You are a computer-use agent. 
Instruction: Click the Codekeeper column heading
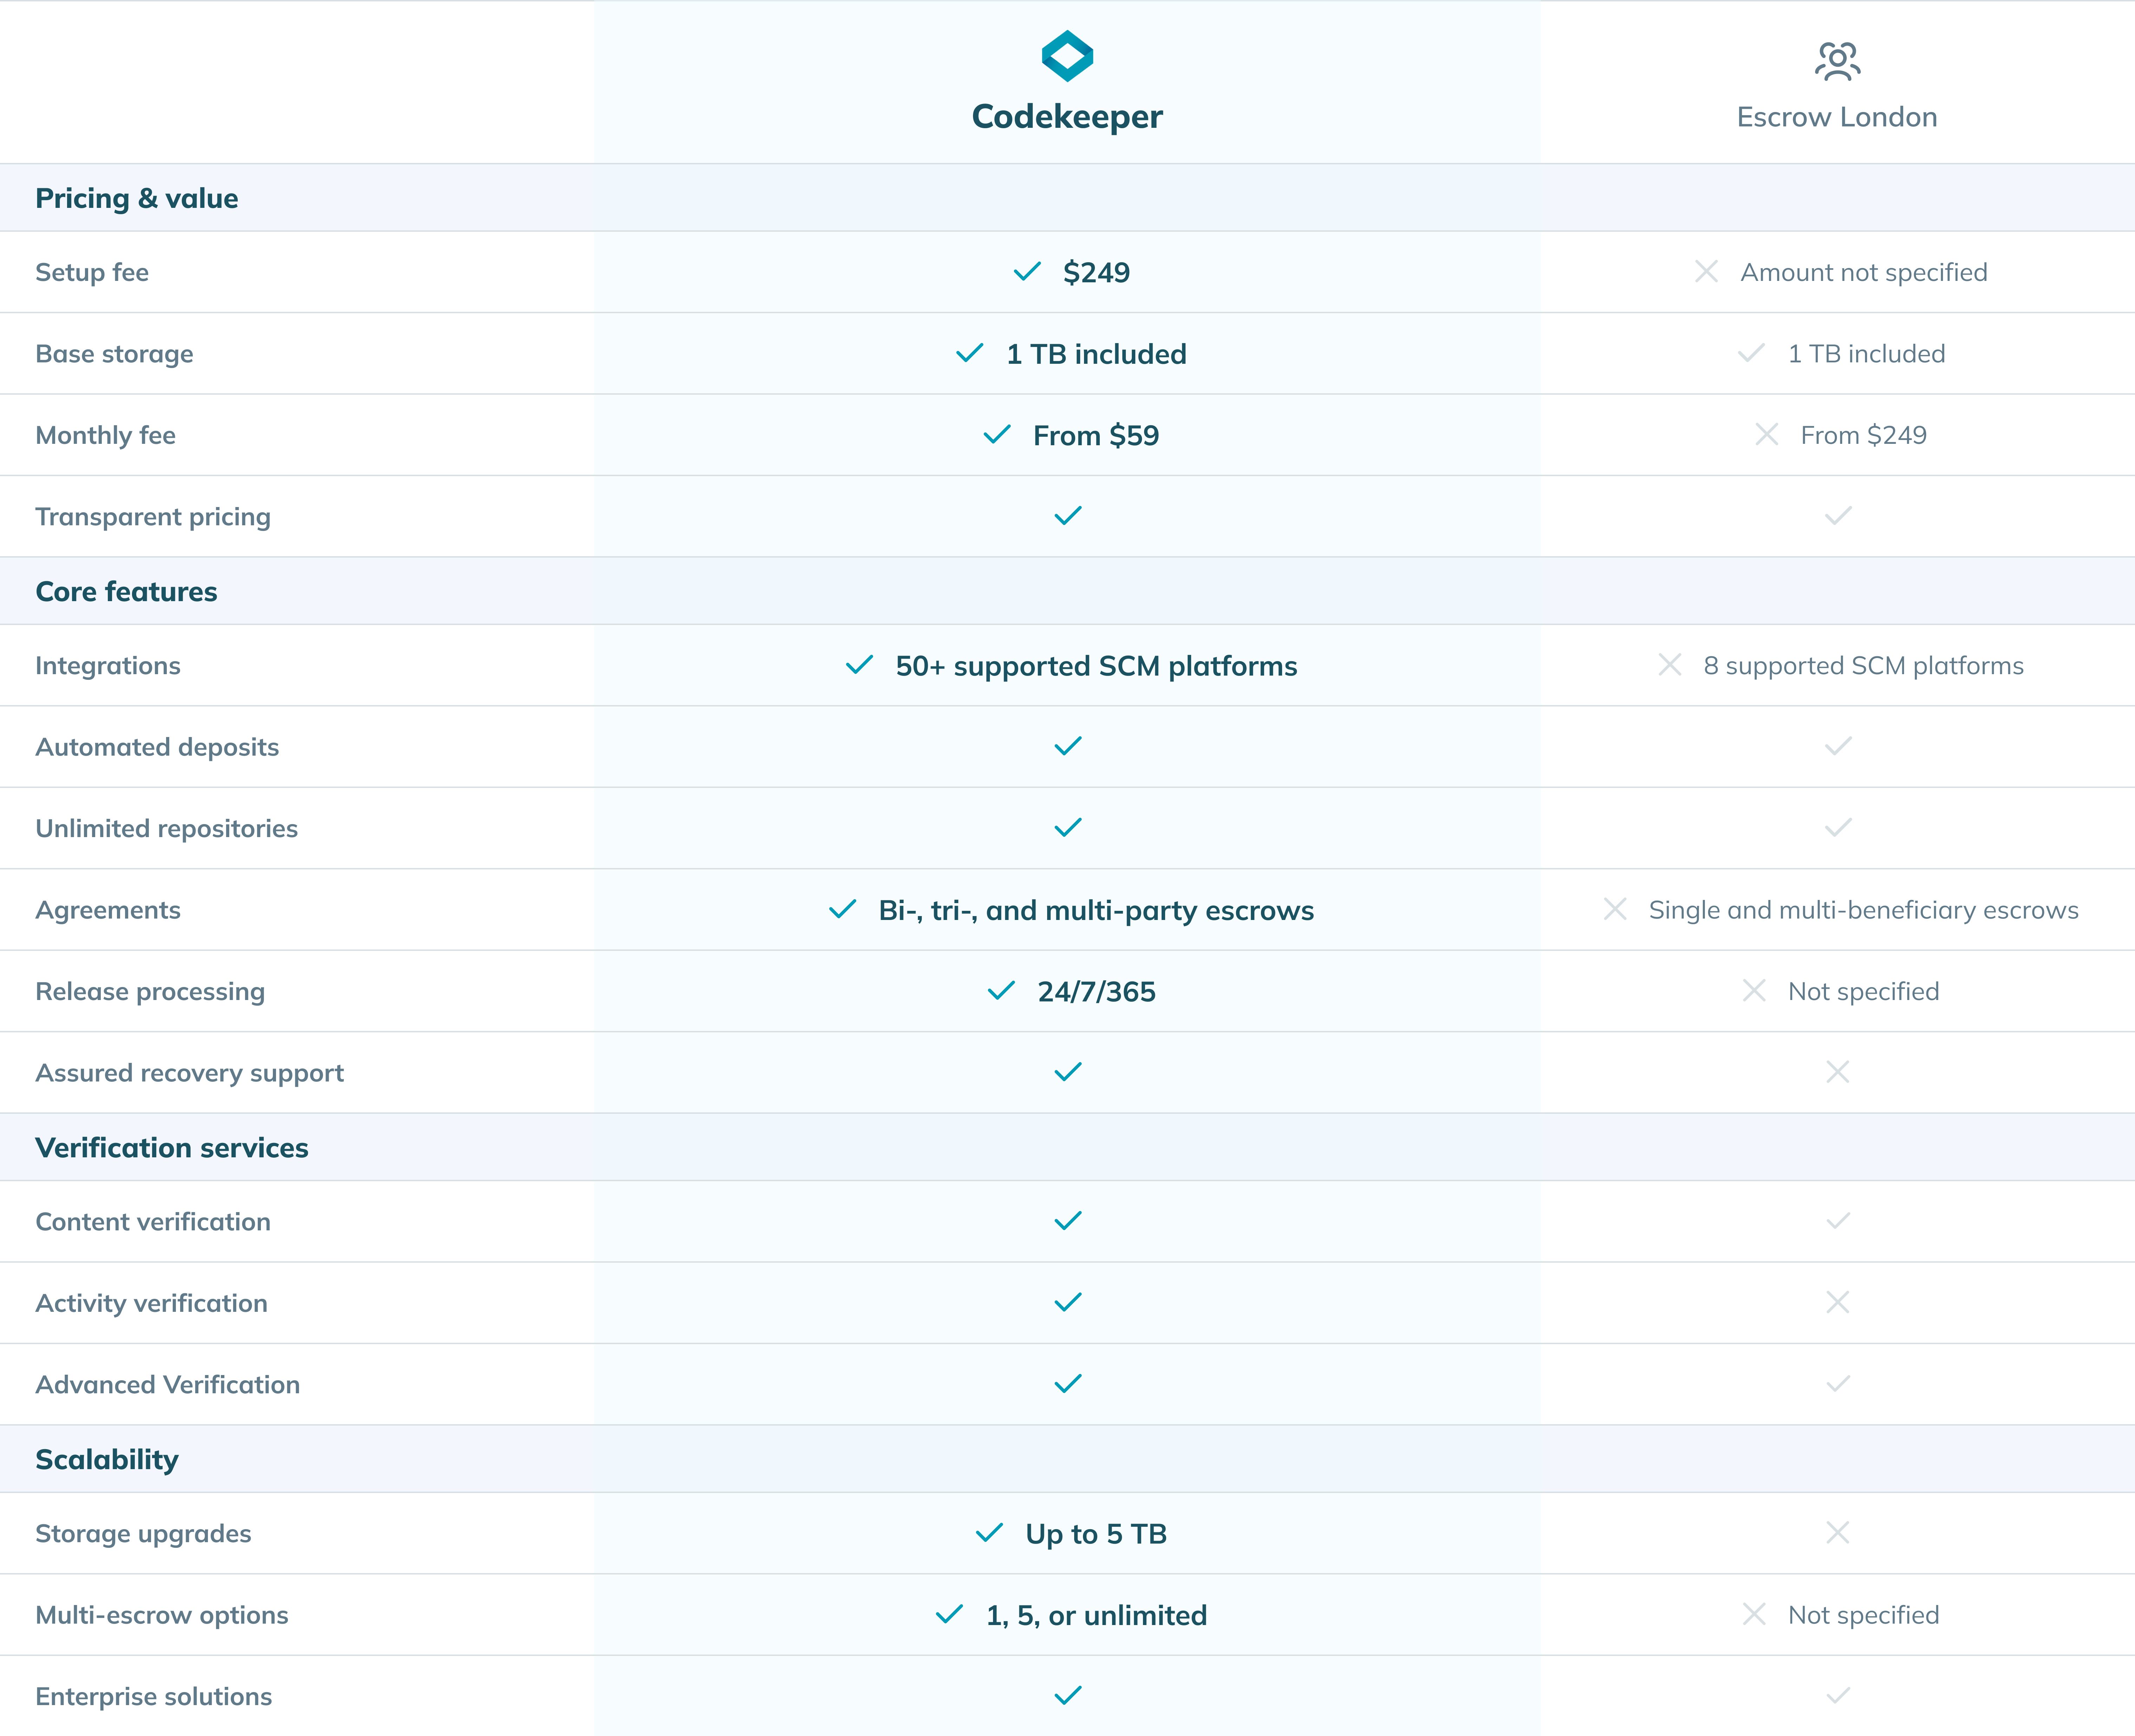(1067, 117)
